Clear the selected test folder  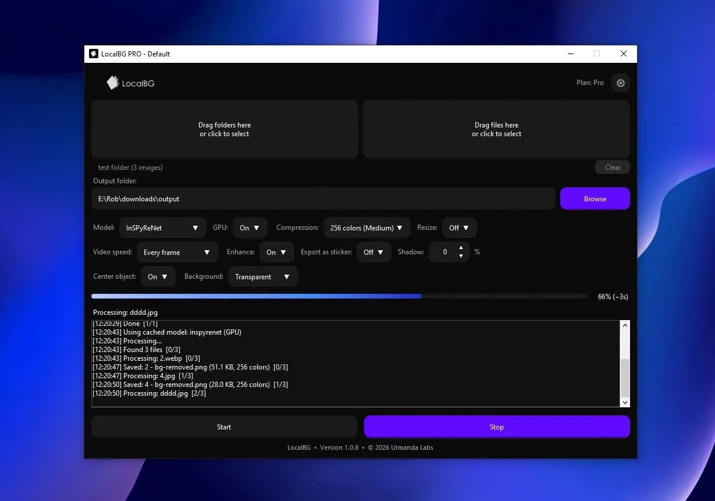[x=613, y=167]
